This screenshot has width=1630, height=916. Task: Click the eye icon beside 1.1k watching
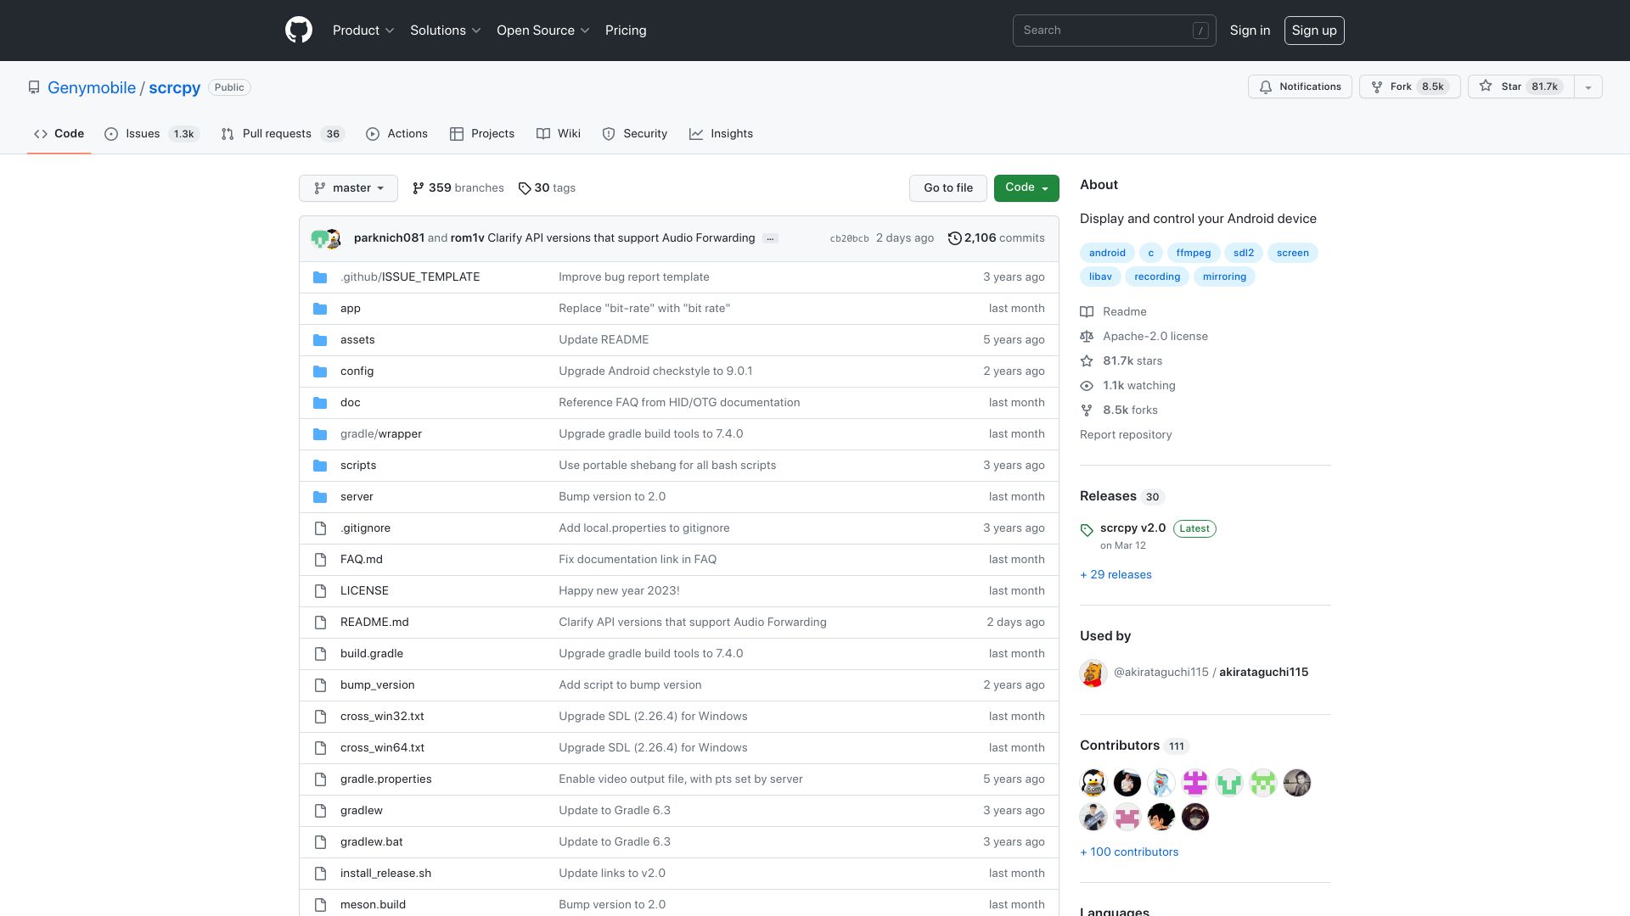[x=1087, y=386]
